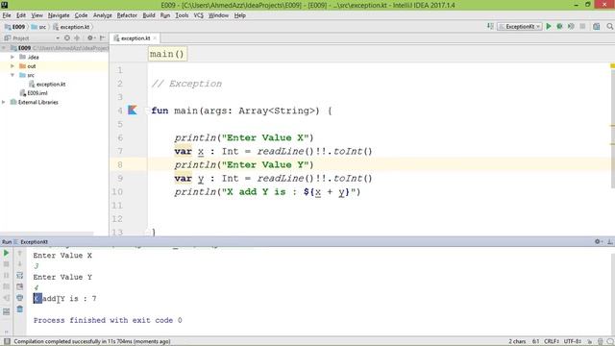This screenshot has height=346, width=615.
Task: Hide the Run tool window
Action: [x=610, y=241]
